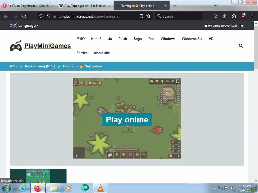Viewport: 258px width, 193px height.
Task: Open the Sega menu category
Action: [138, 39]
